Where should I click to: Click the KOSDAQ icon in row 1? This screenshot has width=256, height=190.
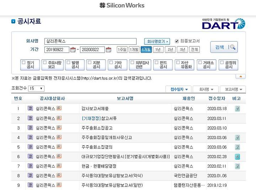tap(30, 108)
